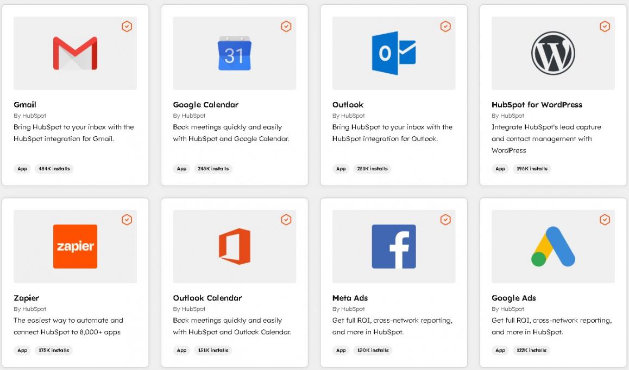The width and height of the screenshot is (629, 370).
Task: Open the Google Ads title link
Action: click(x=513, y=298)
